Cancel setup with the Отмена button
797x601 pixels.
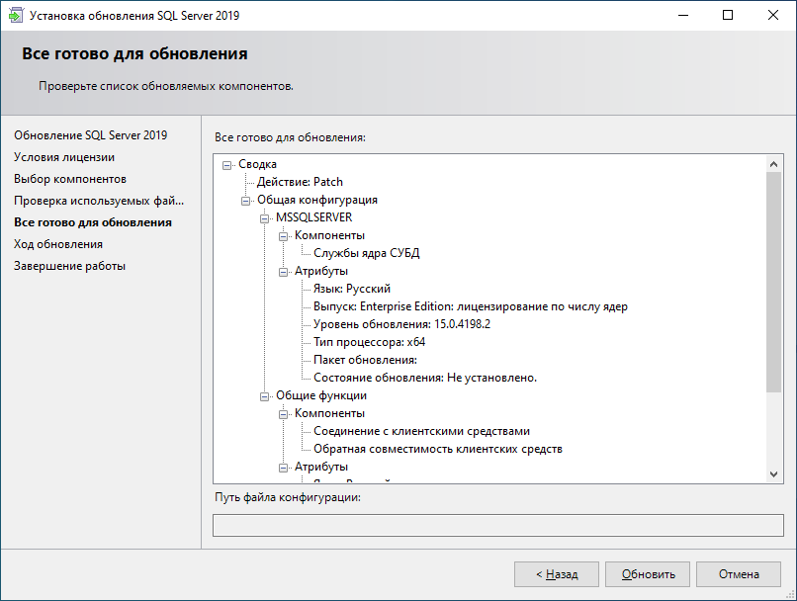click(739, 574)
